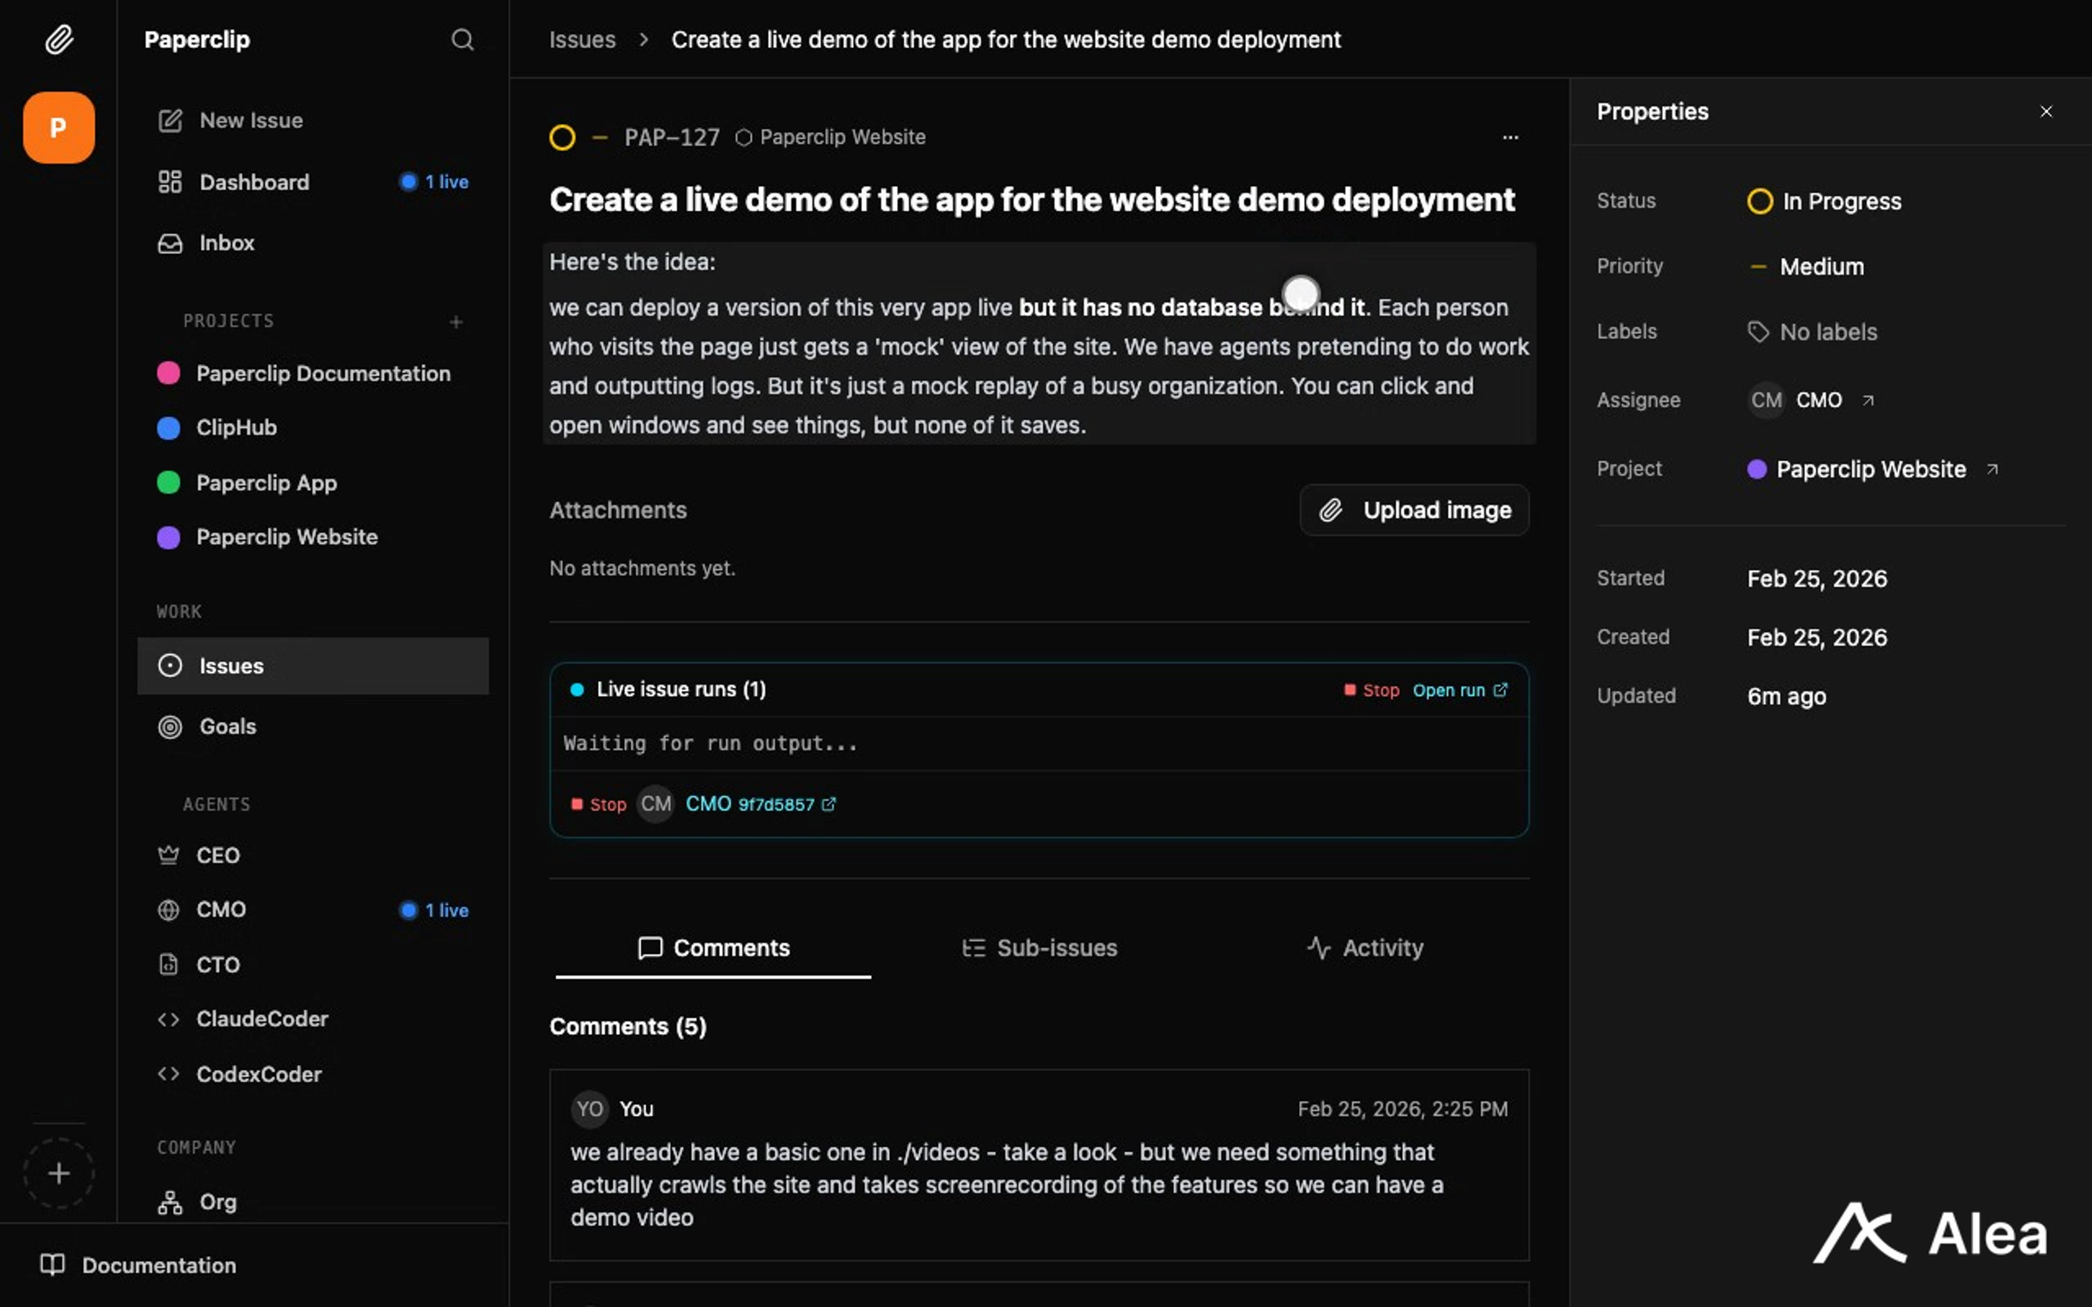Close the Properties panel

point(2045,112)
